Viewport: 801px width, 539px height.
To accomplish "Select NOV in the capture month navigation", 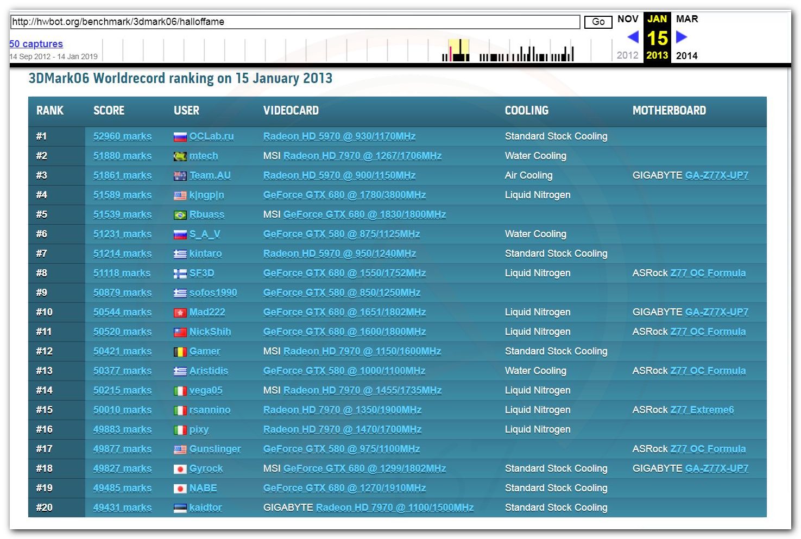I will pyautogui.click(x=628, y=19).
